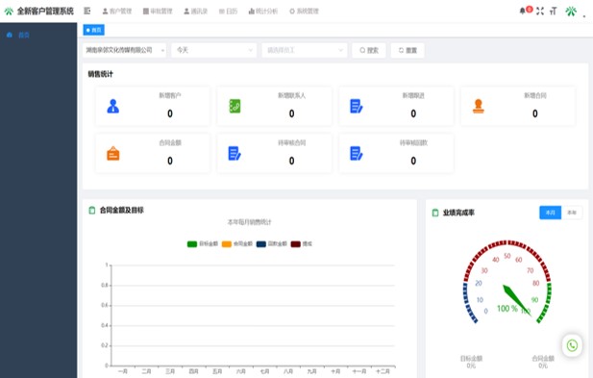Click the 新增联系人 green address book icon
The height and width of the screenshot is (378, 593).
(235, 107)
